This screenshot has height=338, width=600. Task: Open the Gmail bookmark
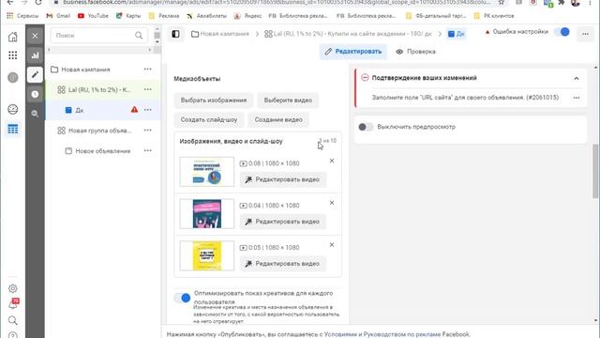pos(58,16)
